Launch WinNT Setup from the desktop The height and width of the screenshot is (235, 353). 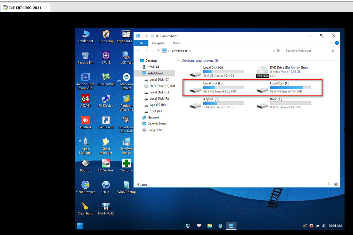(126, 187)
